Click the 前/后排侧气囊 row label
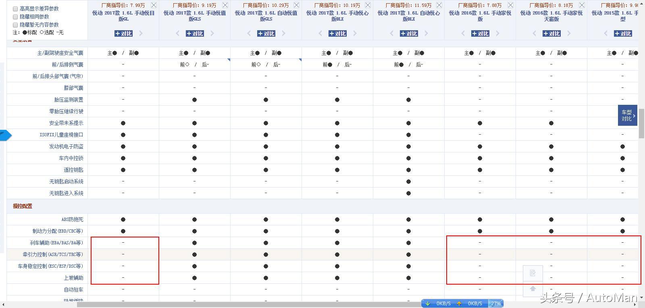This screenshot has height=308, width=645. pyautogui.click(x=67, y=65)
